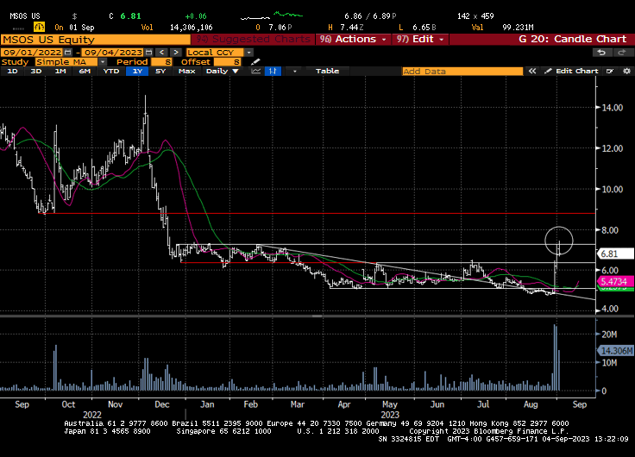Click the Study label
This screenshot has height=457, width=635.
pos(15,62)
